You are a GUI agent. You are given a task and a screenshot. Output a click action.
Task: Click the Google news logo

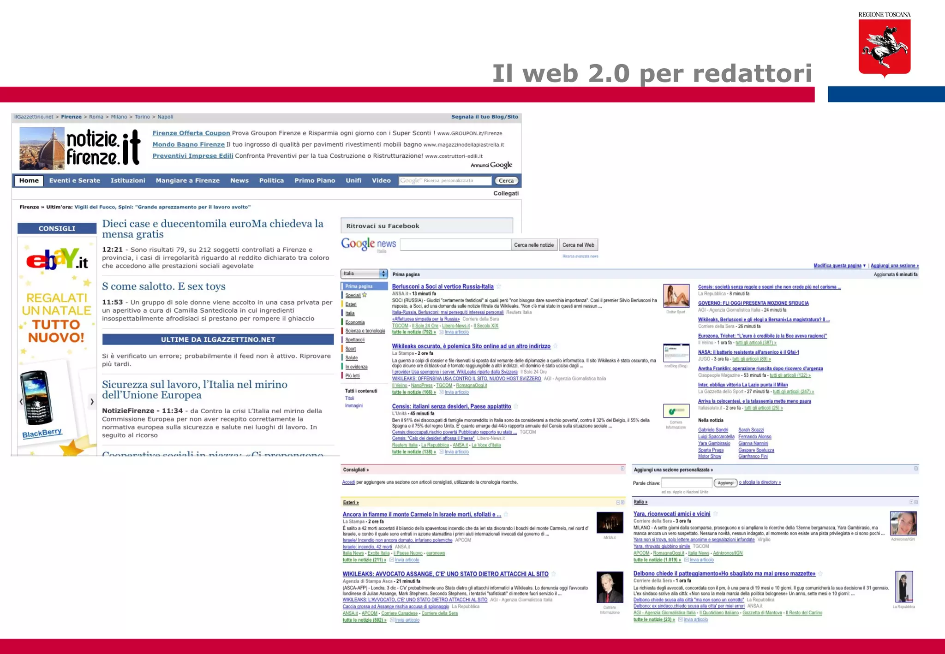coord(368,244)
